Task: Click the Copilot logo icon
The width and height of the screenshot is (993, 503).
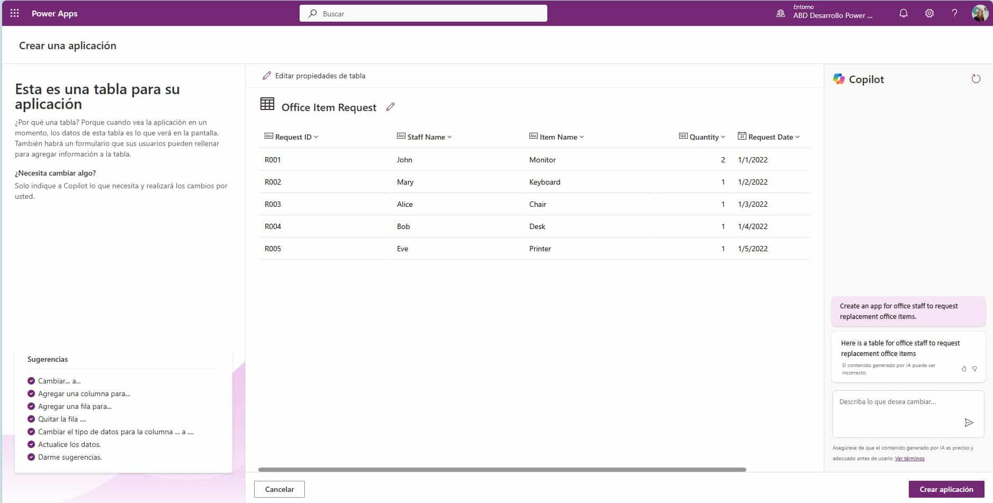Action: tap(839, 79)
